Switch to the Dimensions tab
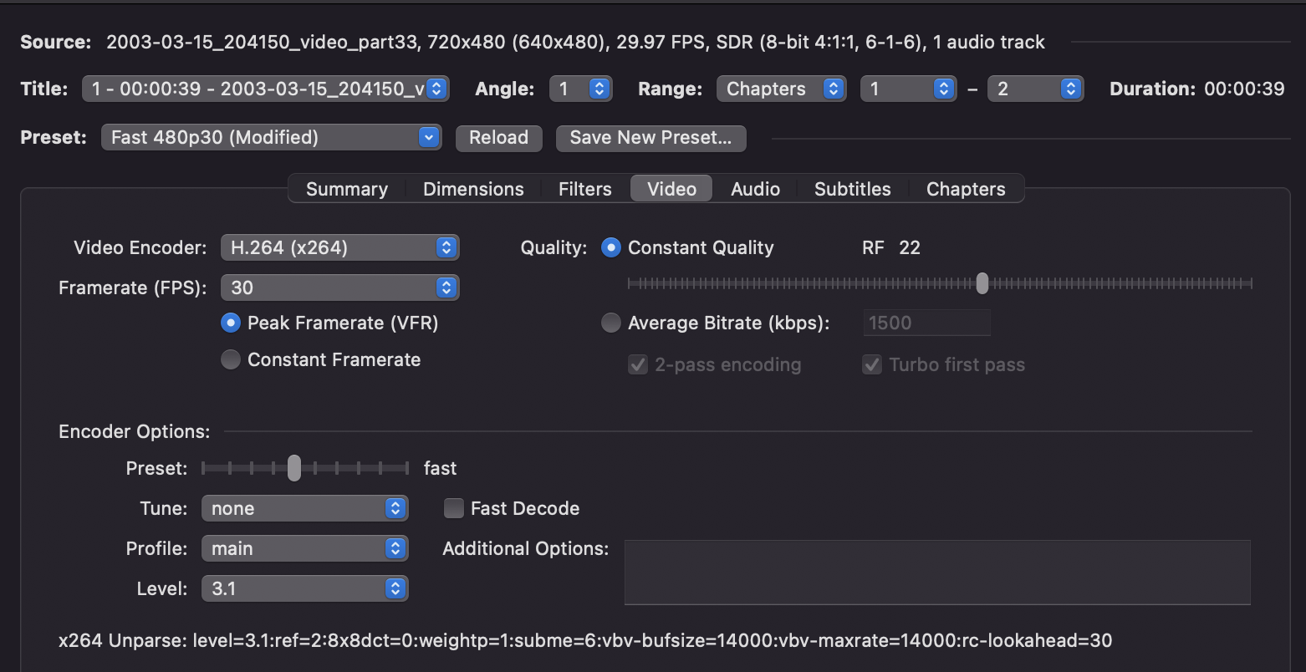This screenshot has height=672, width=1306. (473, 189)
